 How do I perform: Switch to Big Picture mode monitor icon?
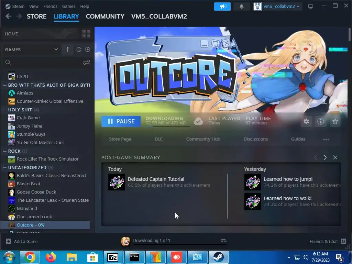point(311,7)
